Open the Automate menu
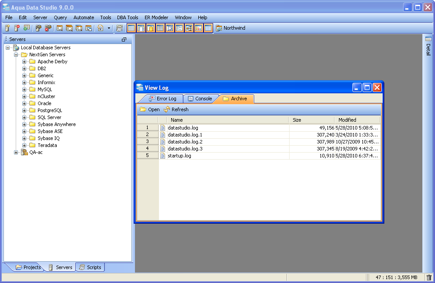This screenshot has height=283, width=435. coord(84,17)
